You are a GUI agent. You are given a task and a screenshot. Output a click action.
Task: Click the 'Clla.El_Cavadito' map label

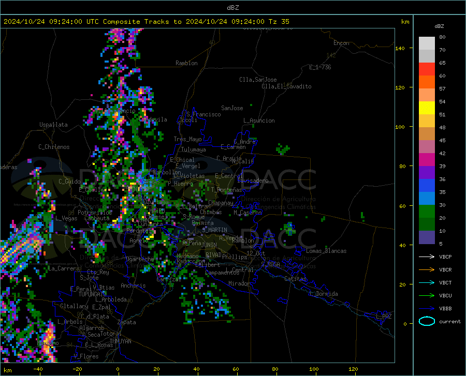click(286, 86)
